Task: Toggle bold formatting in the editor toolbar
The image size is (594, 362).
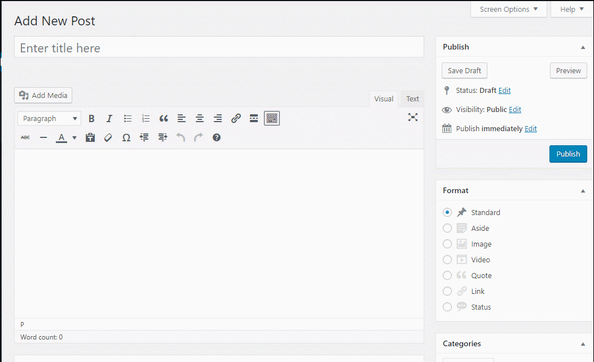Action: [91, 118]
